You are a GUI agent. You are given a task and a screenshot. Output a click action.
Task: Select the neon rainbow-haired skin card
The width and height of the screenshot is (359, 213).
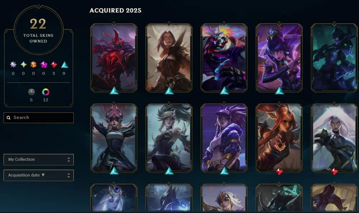[x=224, y=58]
